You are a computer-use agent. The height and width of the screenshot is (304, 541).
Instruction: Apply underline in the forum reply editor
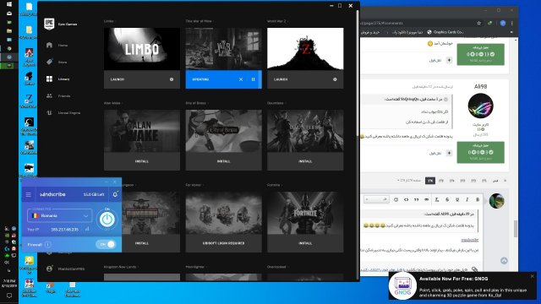(x=457, y=199)
